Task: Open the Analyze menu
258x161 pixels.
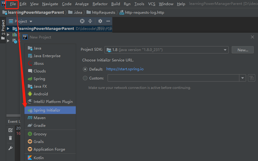Action: [x=82, y=4]
